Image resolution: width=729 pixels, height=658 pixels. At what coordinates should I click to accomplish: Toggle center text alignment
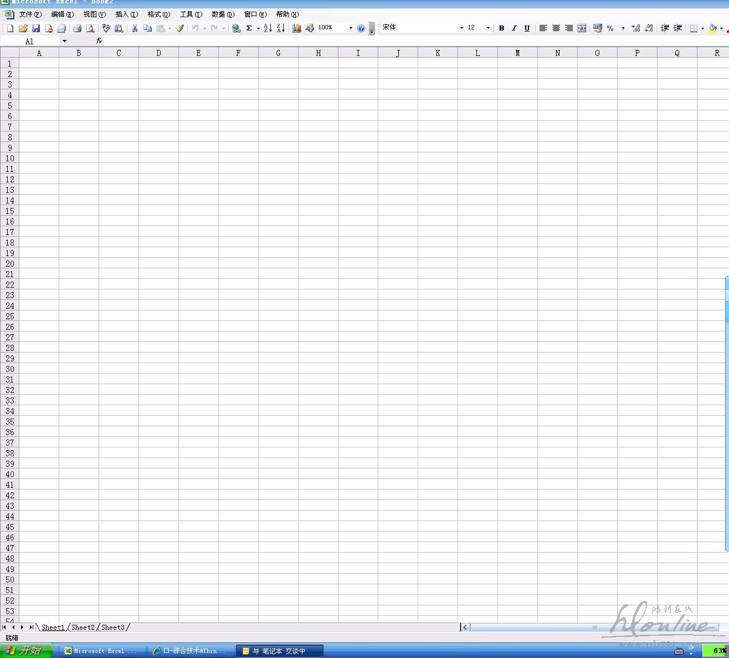pos(556,28)
